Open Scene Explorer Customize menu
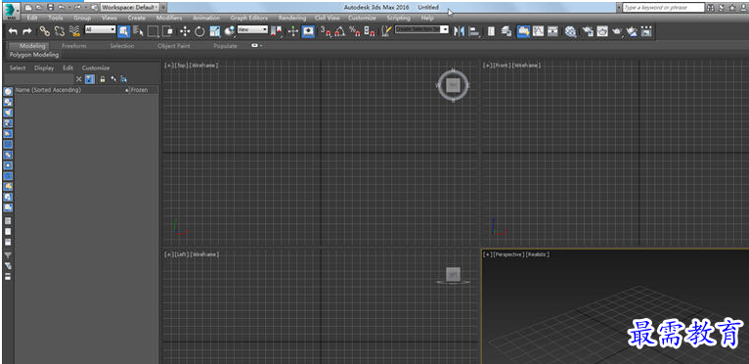Screen dimensions: 749x364 click(x=96, y=68)
